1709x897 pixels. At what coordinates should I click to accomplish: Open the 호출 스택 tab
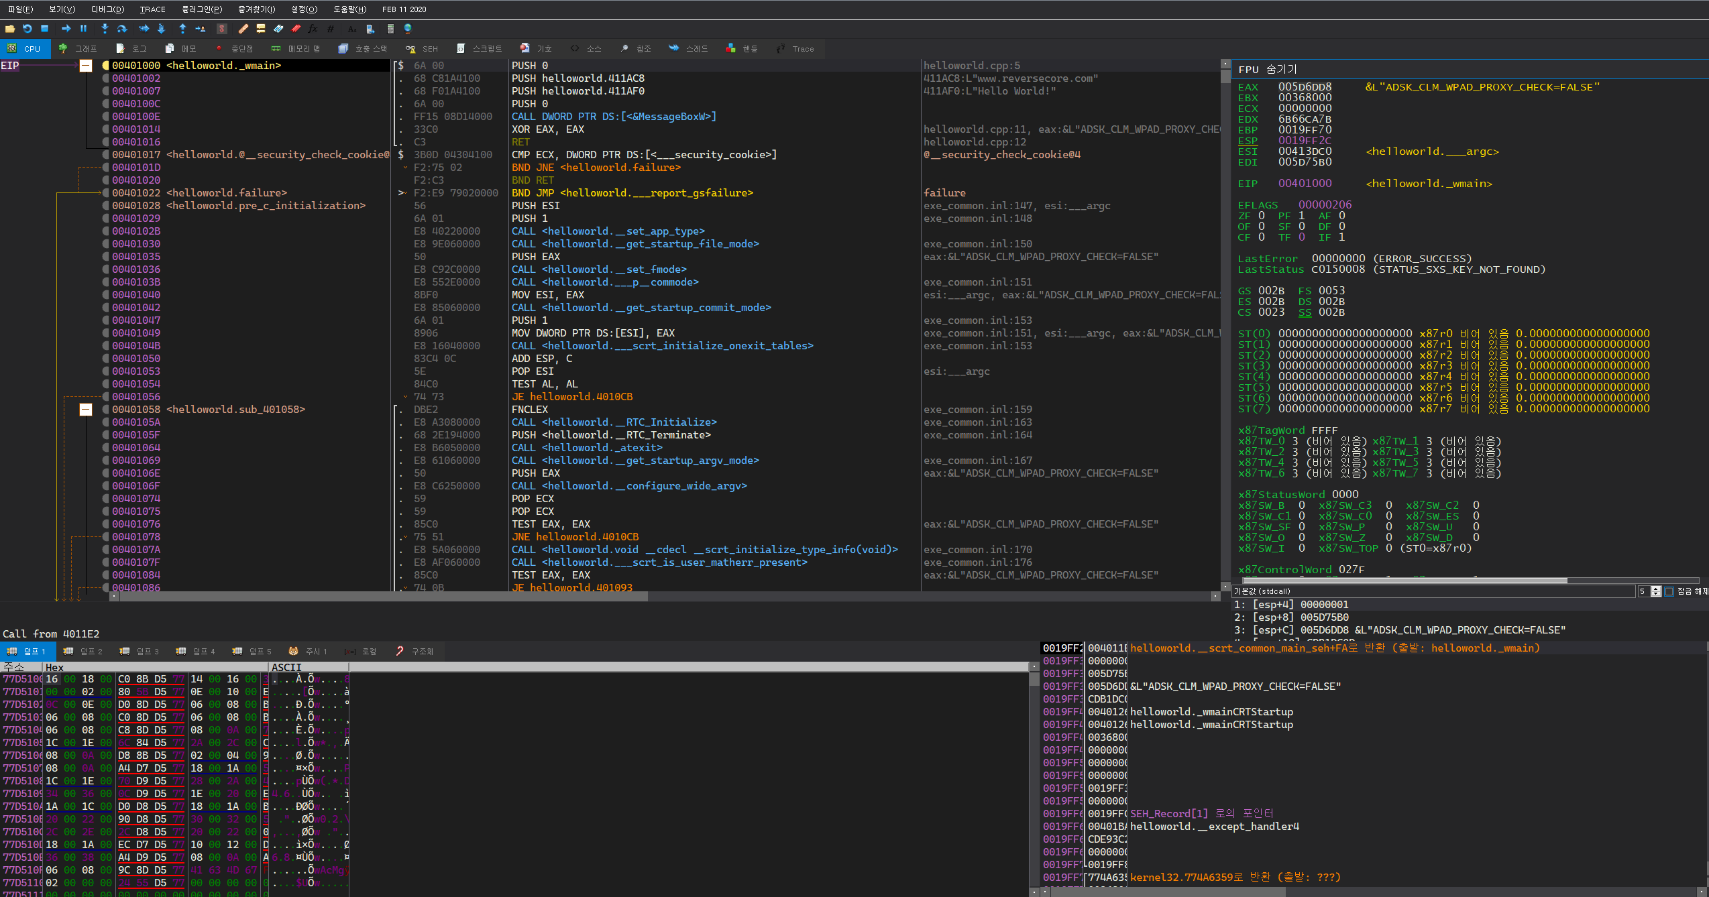pos(364,49)
